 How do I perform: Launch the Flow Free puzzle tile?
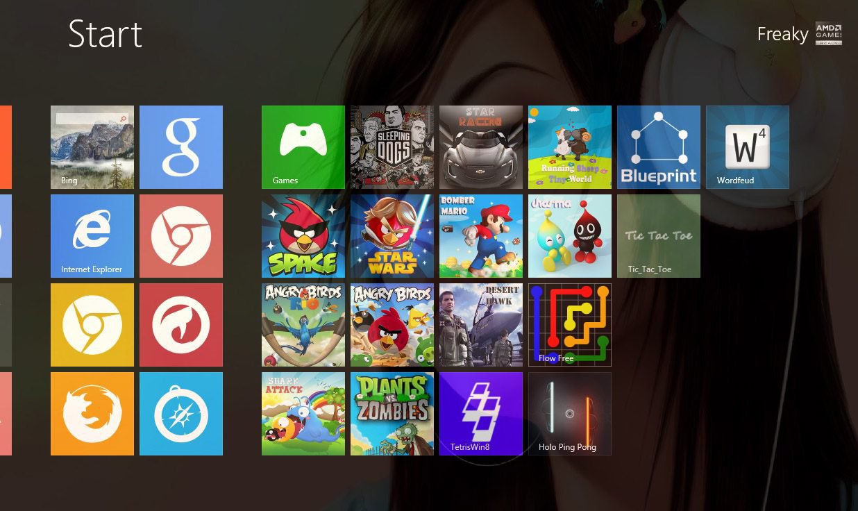[x=570, y=325]
